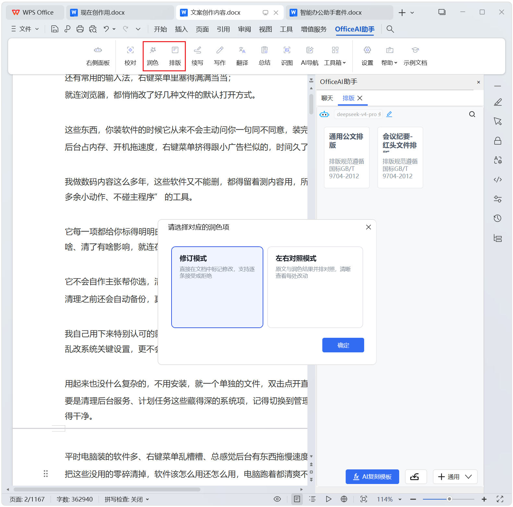Close the 润色 selection dialog
The height and width of the screenshot is (507, 513).
coord(368,227)
